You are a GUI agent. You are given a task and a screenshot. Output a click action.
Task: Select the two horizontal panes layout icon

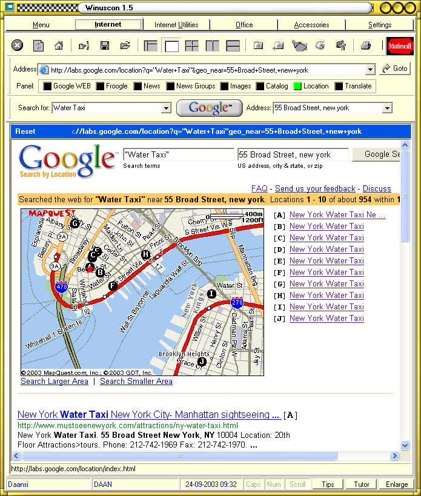(233, 46)
